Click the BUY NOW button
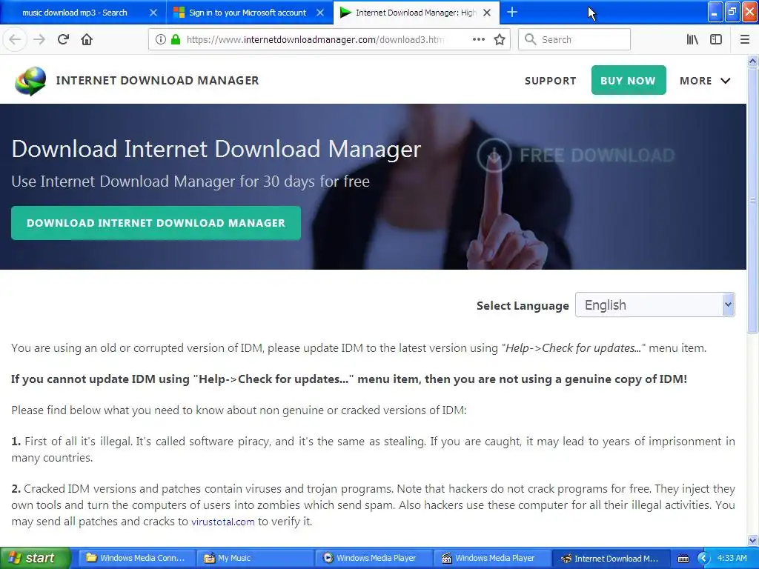 [x=629, y=80]
